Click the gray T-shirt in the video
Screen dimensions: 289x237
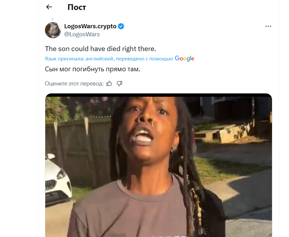pos(144,209)
